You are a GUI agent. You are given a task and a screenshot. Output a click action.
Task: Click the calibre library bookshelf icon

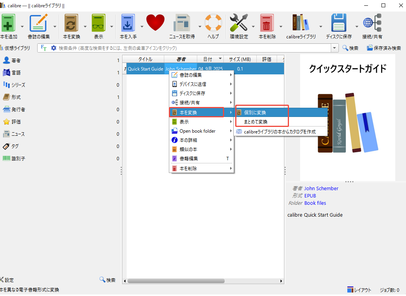pyautogui.click(x=300, y=23)
